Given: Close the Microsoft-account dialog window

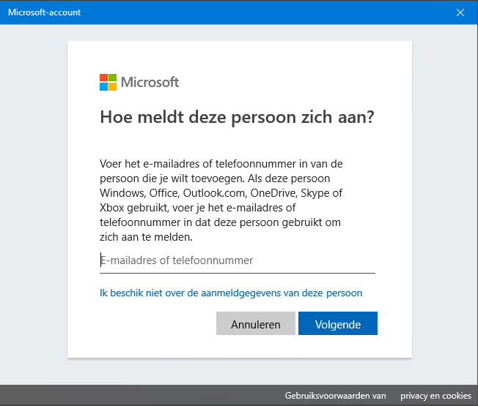Looking at the screenshot, I should [x=460, y=12].
